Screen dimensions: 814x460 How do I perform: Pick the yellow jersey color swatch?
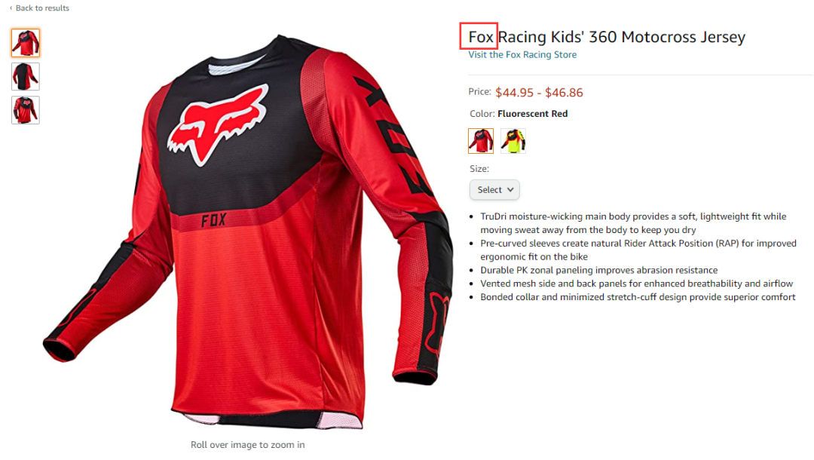pyautogui.click(x=513, y=141)
